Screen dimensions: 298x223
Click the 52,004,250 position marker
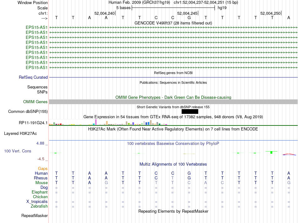click(271, 13)
